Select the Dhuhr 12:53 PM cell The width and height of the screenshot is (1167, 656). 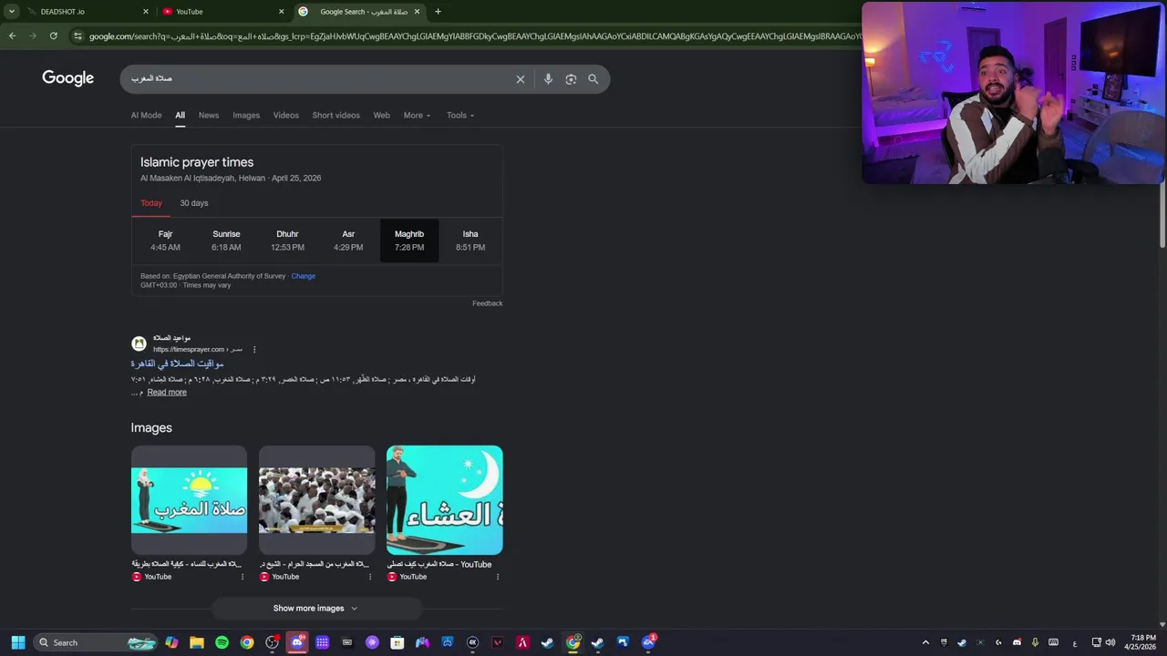(287, 241)
